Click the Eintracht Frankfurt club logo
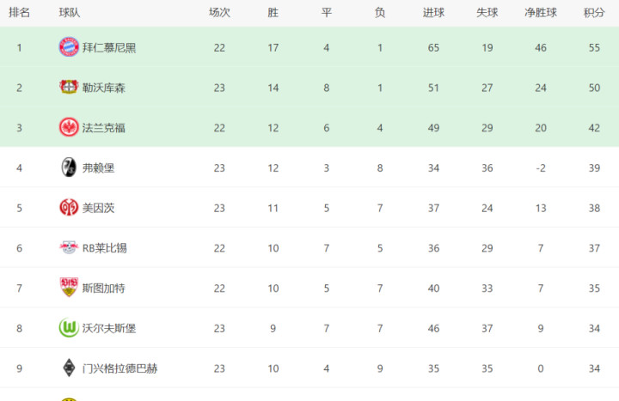 (x=69, y=127)
